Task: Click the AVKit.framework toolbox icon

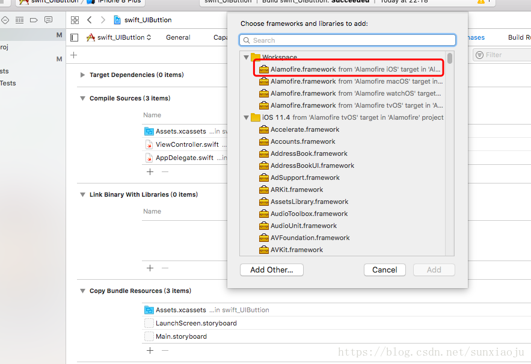Action: tap(264, 250)
